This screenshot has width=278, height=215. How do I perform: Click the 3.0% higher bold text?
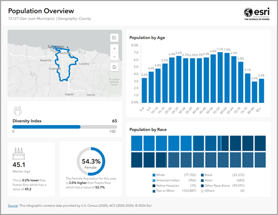[78, 183]
